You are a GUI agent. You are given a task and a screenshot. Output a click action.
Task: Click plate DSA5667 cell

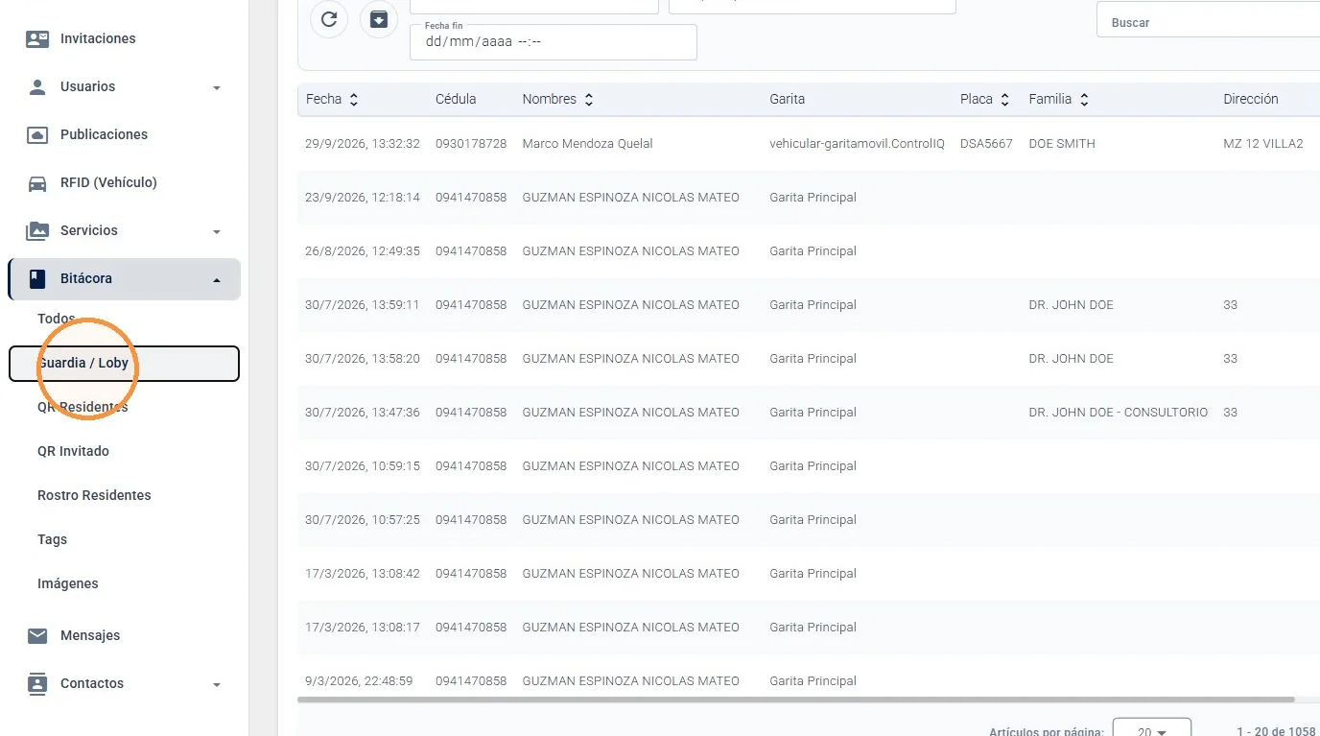[x=986, y=144]
